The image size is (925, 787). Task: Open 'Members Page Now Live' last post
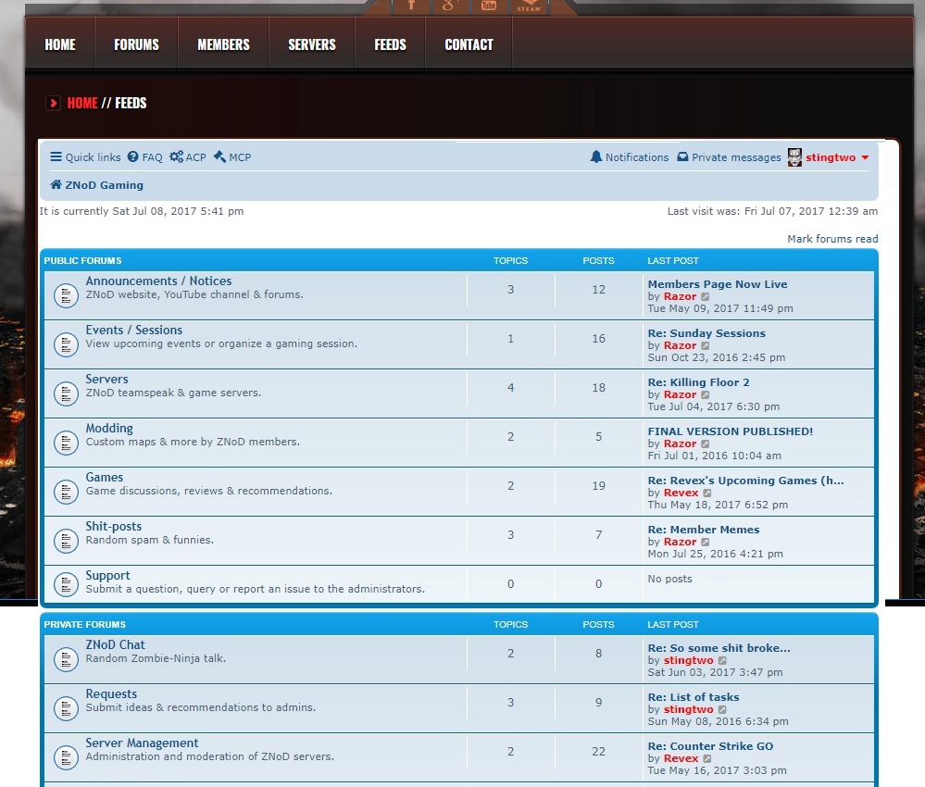point(717,284)
